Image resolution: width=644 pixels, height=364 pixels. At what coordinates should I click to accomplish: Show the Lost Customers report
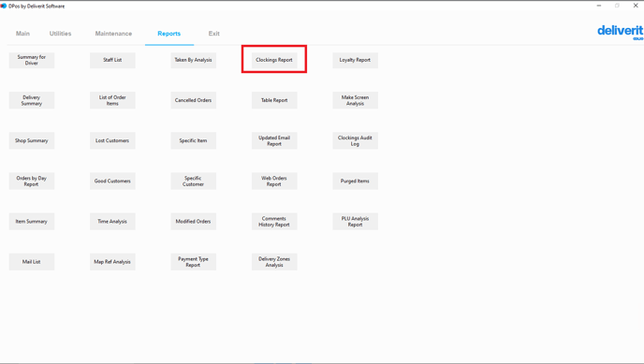pos(112,140)
